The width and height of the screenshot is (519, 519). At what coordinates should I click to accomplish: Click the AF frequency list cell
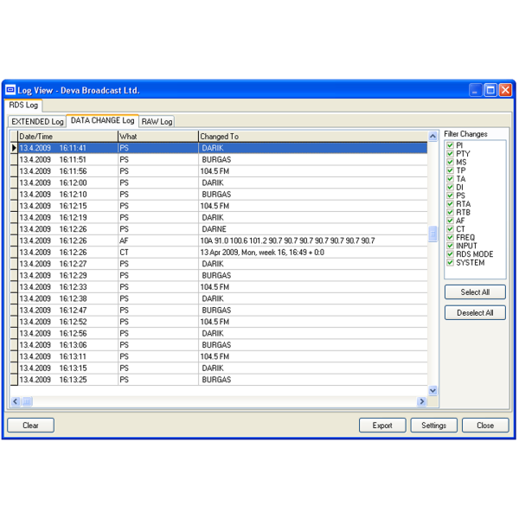click(313, 240)
